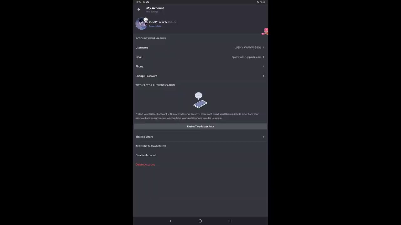Tap the Blocked Users chevron
This screenshot has width=401, height=225.
263,137
